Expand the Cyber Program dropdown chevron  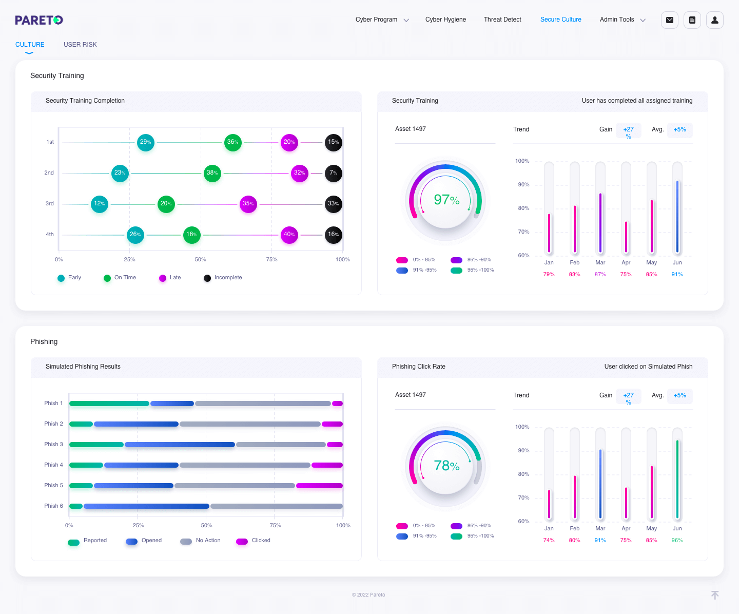click(x=406, y=20)
